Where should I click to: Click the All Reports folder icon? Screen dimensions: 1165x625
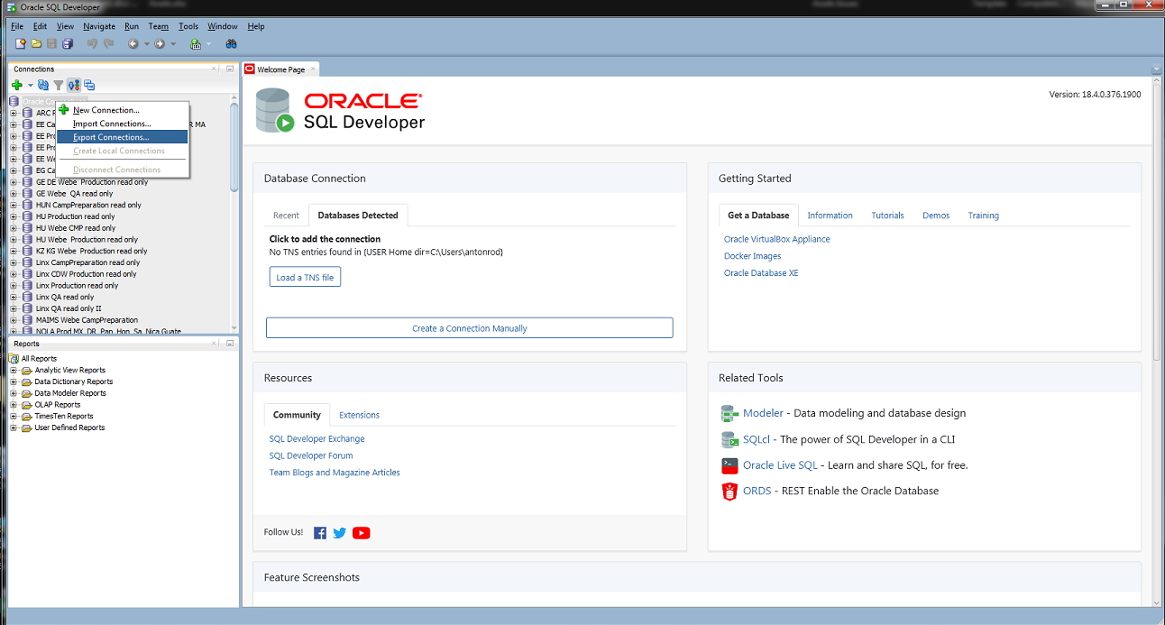(14, 358)
